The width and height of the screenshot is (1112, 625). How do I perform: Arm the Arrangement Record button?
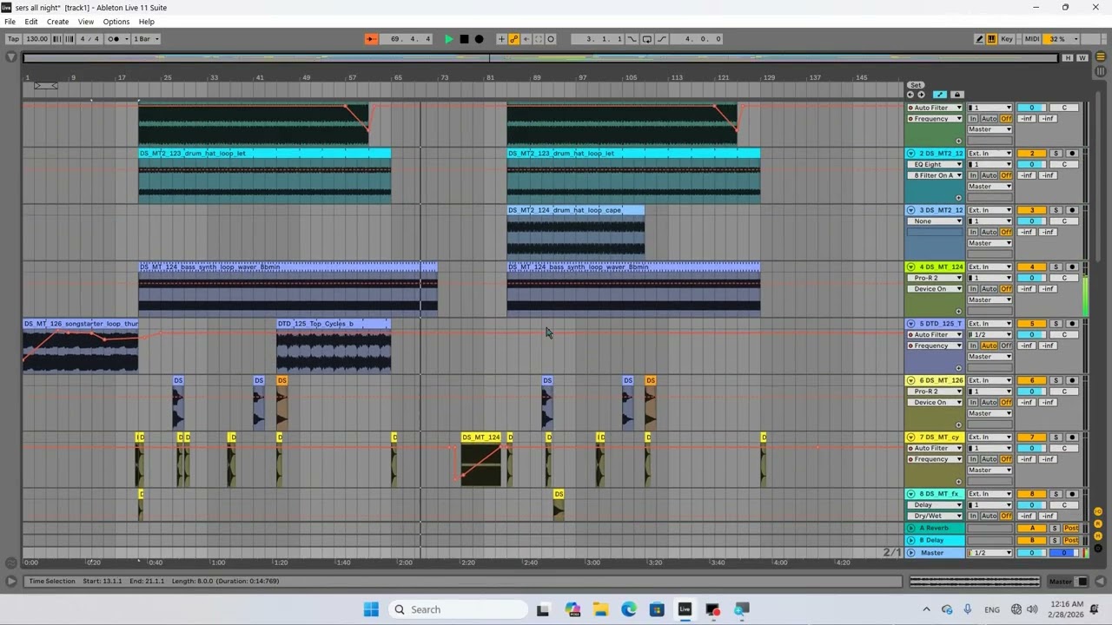(479, 39)
